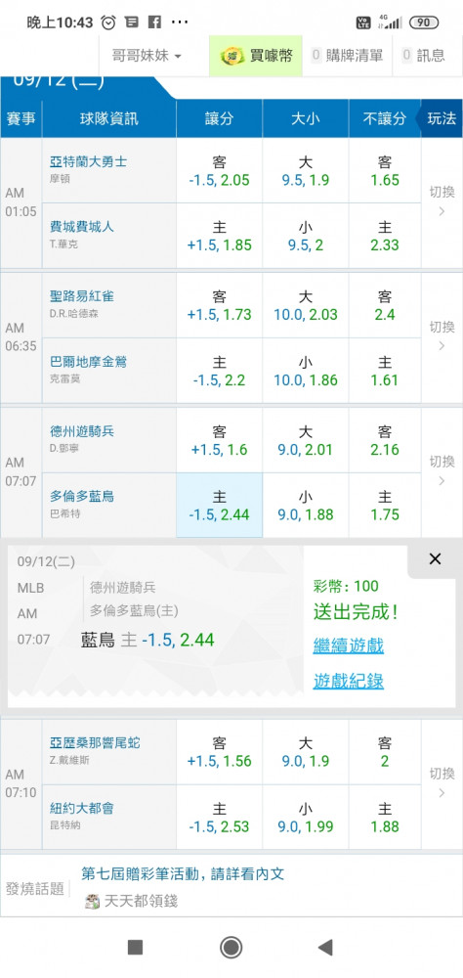
Task: Tap Android recent apps square button
Action: [135, 948]
